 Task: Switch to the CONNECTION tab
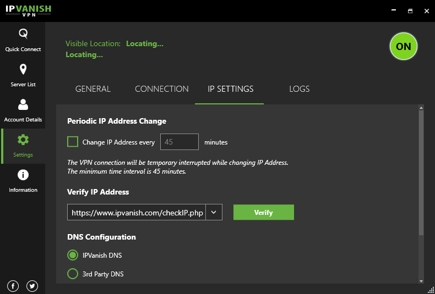pos(162,89)
